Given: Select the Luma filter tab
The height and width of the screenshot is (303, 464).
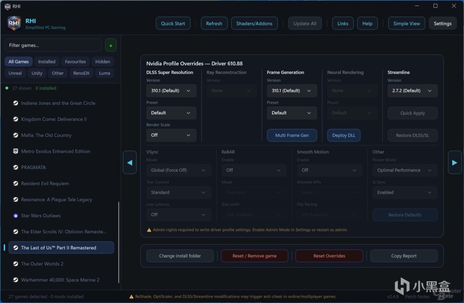Looking at the screenshot, I should coord(104,73).
